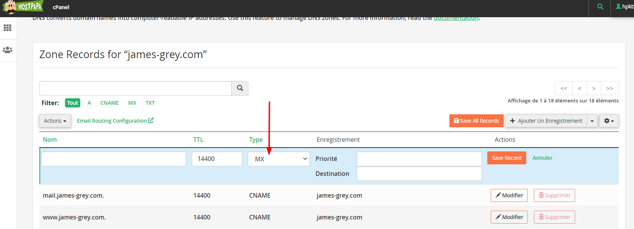
Task: Click into the Priorité input field
Action: 419,159
